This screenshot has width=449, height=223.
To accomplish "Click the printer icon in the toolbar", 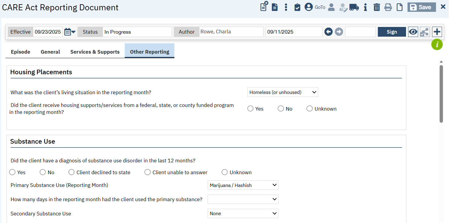I will [388, 7].
